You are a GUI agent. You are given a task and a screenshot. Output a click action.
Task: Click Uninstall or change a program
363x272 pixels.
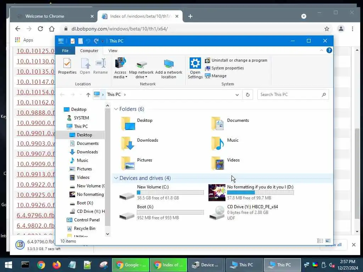click(x=236, y=60)
